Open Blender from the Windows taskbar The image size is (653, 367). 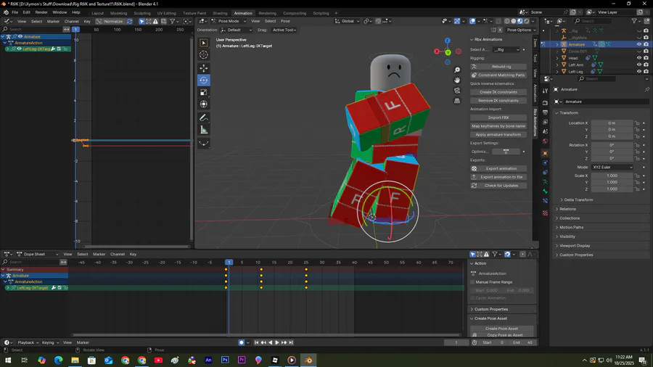click(308, 360)
